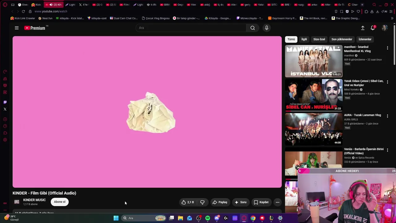This screenshot has width=396, height=223.
Task: Open Twitch in Opera GX sidebar
Action: click(5, 102)
